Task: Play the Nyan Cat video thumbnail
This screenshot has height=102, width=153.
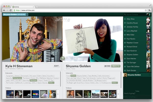Action: (x=35, y=94)
